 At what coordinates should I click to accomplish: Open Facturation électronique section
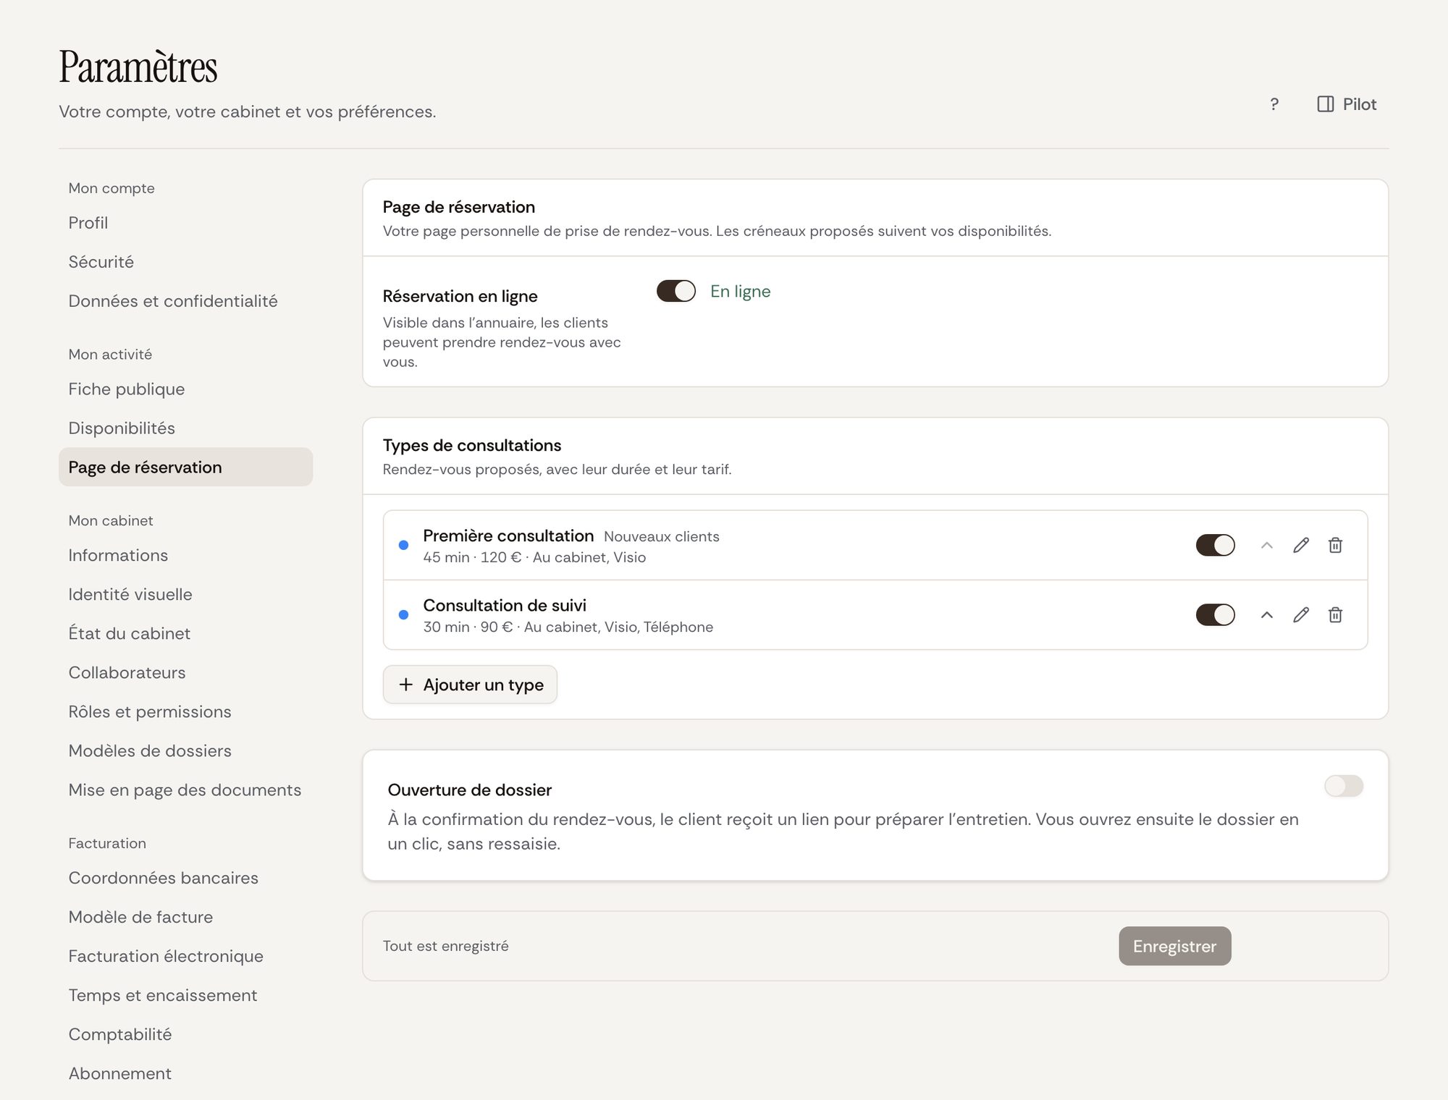pos(186,957)
